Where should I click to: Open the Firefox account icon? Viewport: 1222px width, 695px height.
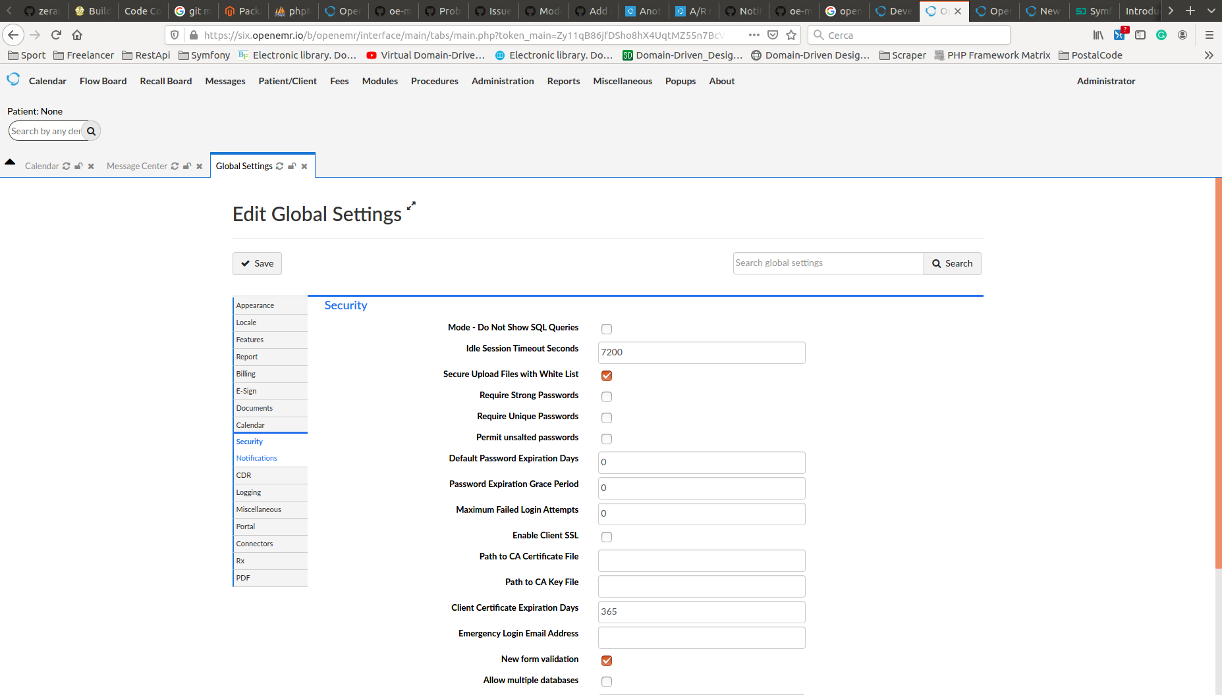coord(1182,35)
